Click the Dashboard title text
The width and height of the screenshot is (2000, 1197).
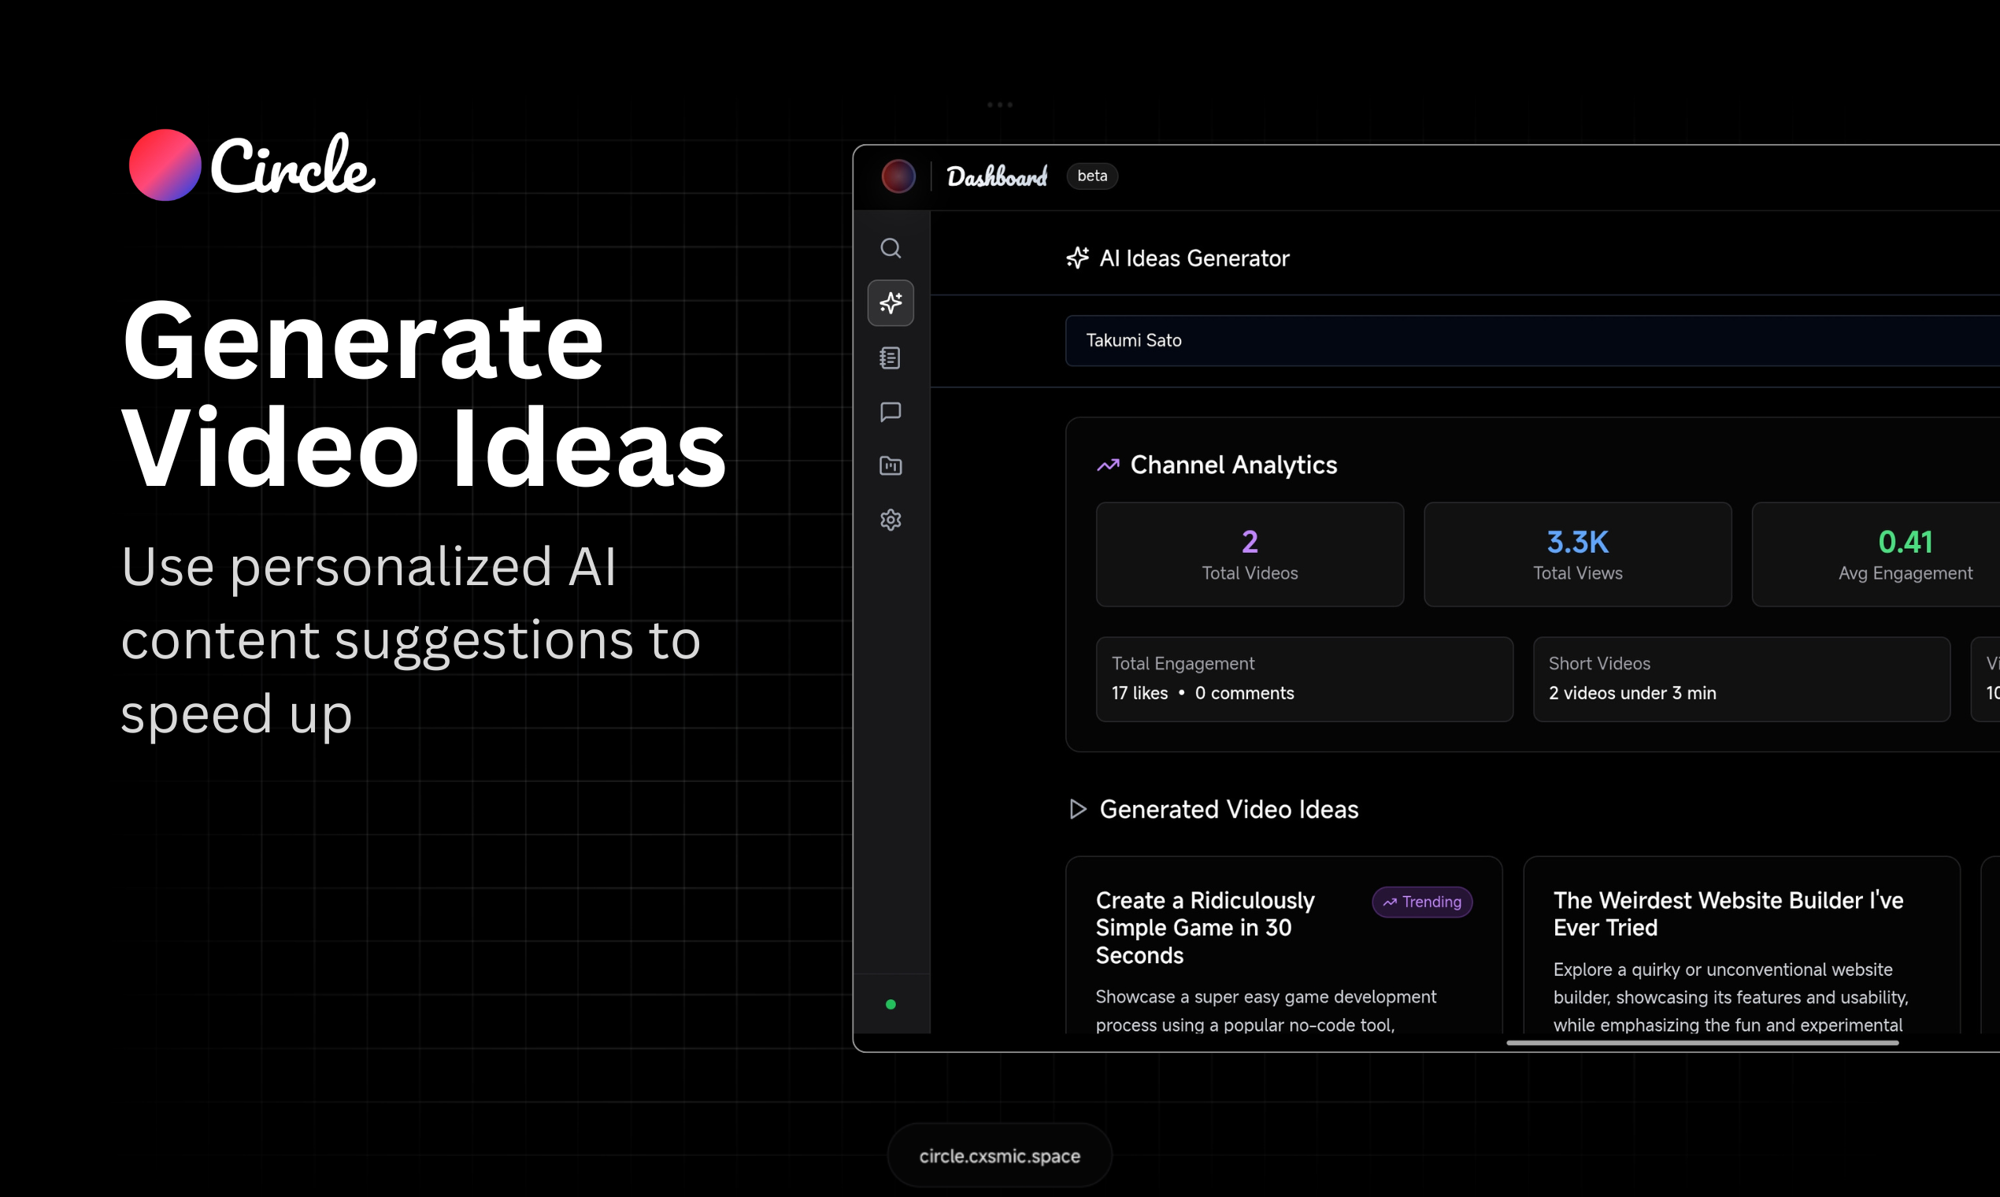tap(997, 176)
